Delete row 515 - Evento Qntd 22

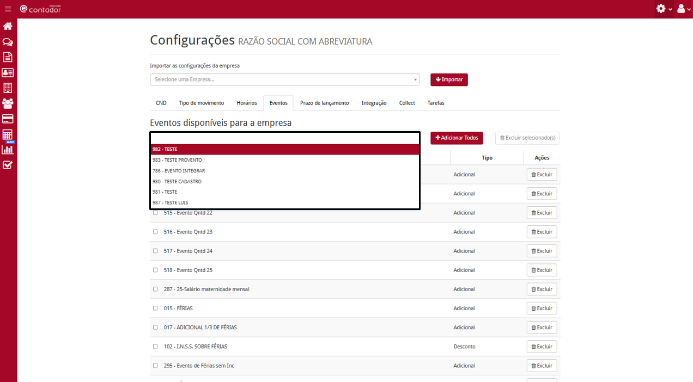coord(542,213)
